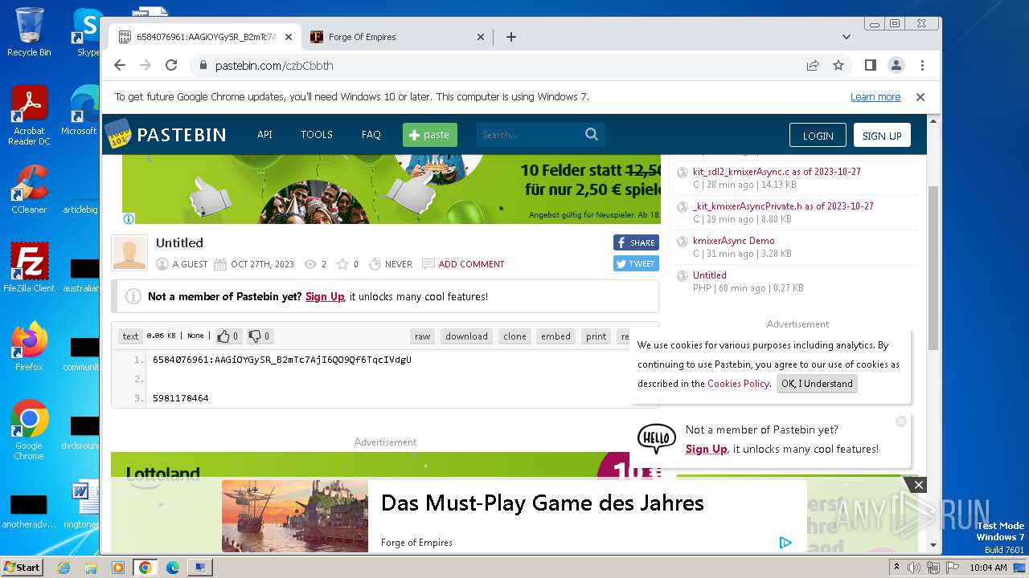The image size is (1029, 578).
Task: Open Chrome side panel icon
Action: pos(870,65)
